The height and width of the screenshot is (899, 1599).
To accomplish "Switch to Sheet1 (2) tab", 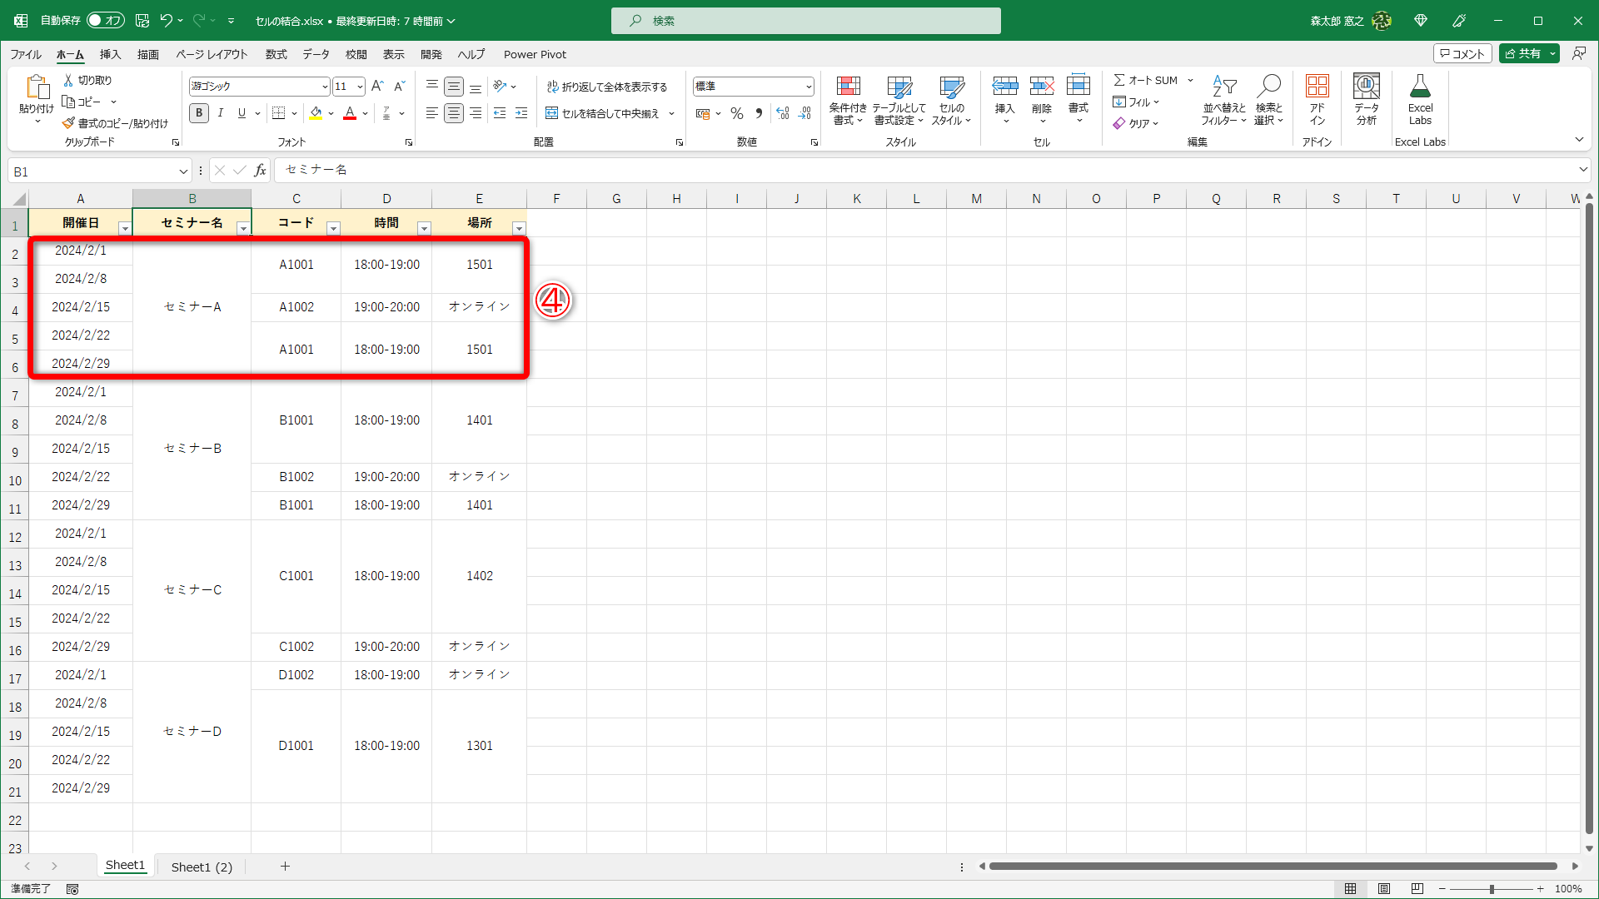I will coord(202,867).
